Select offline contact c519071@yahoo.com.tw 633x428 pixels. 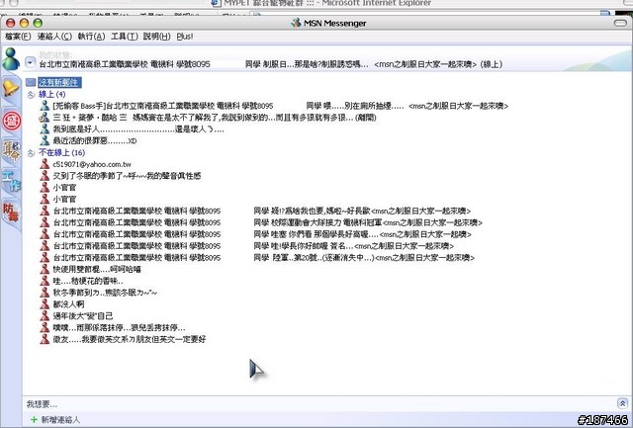point(92,165)
